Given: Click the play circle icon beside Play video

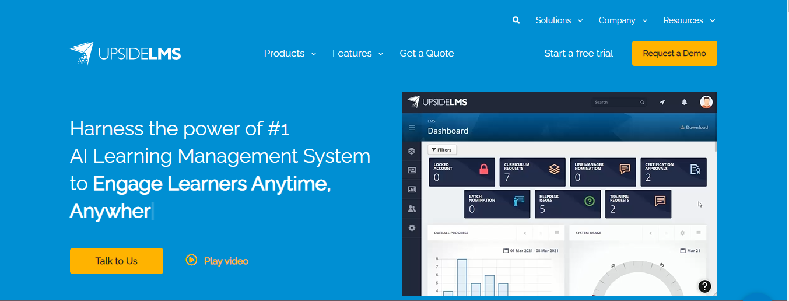Looking at the screenshot, I should point(191,260).
